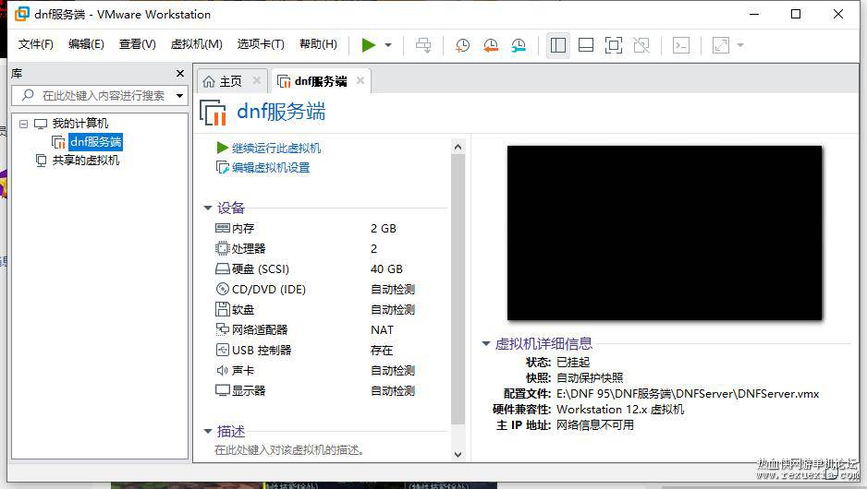Click the 硬盘 (SCSI) hard disk icon
This screenshot has height=489, width=867.
[222, 268]
